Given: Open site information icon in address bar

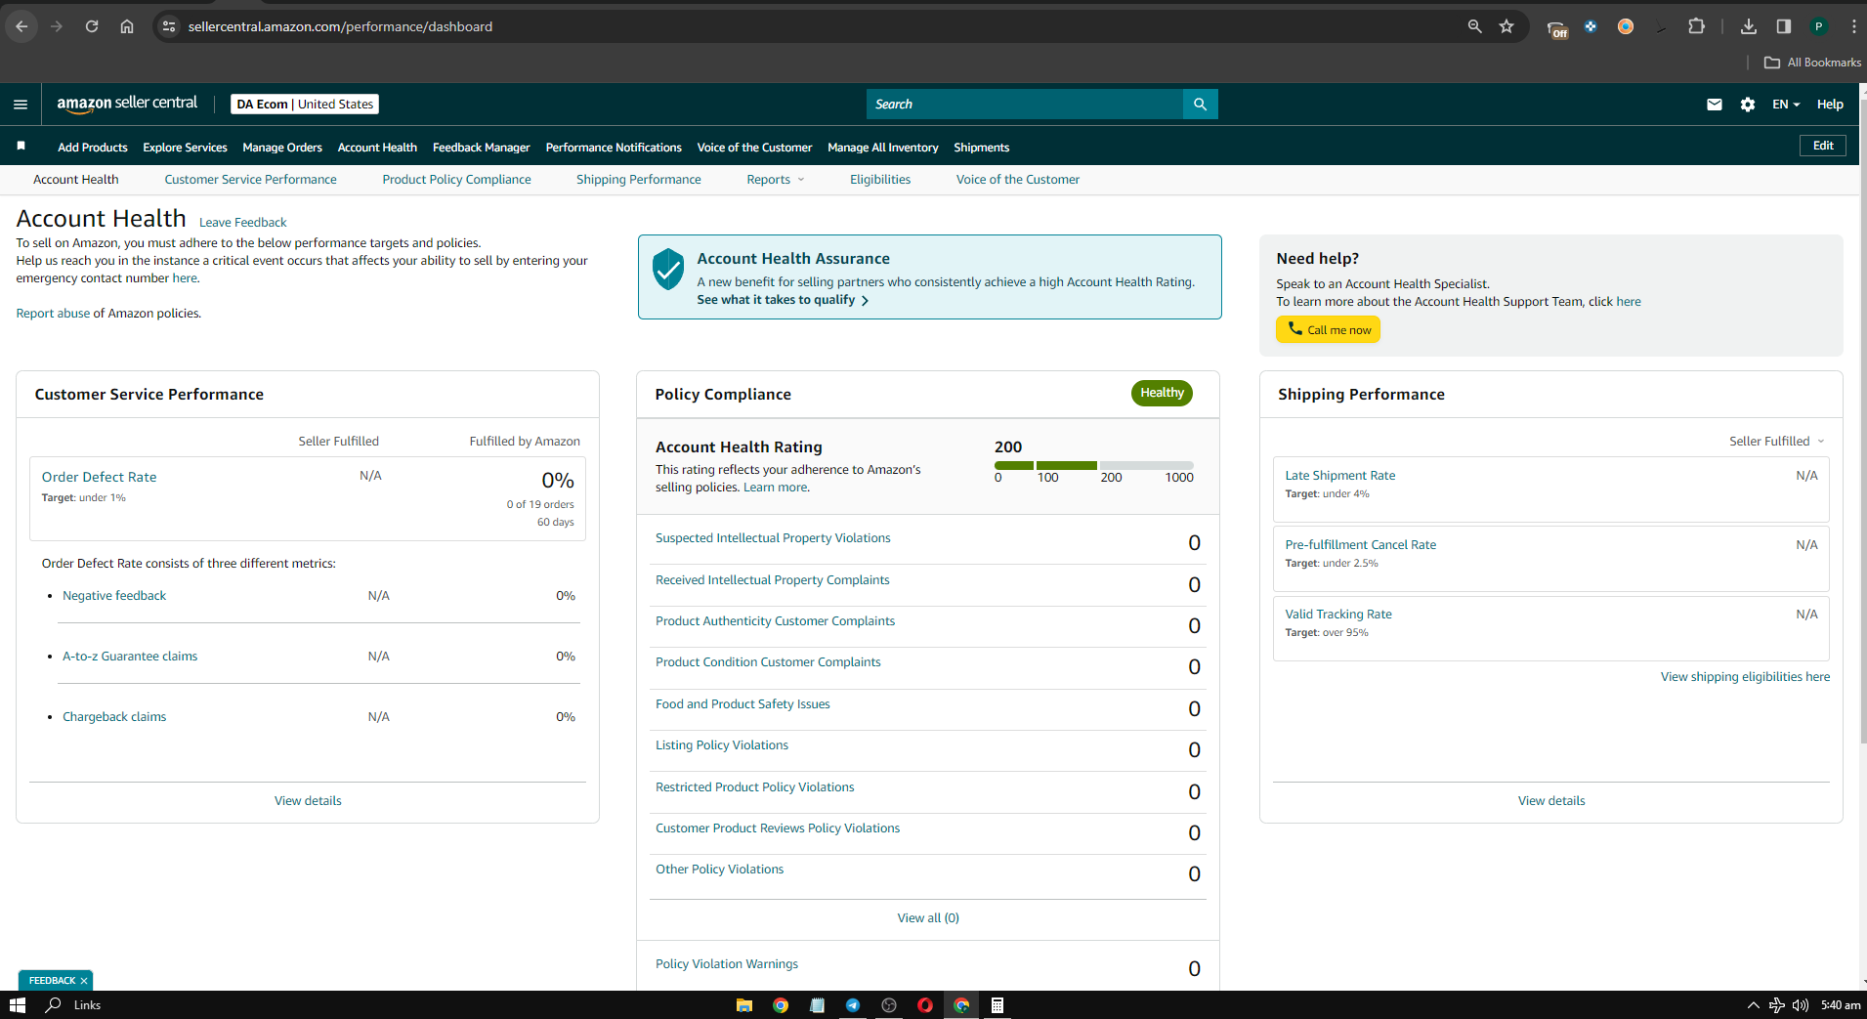Looking at the screenshot, I should click(x=169, y=26).
